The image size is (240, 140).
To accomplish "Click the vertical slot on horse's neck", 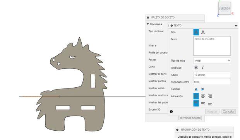I will (x=93, y=81).
